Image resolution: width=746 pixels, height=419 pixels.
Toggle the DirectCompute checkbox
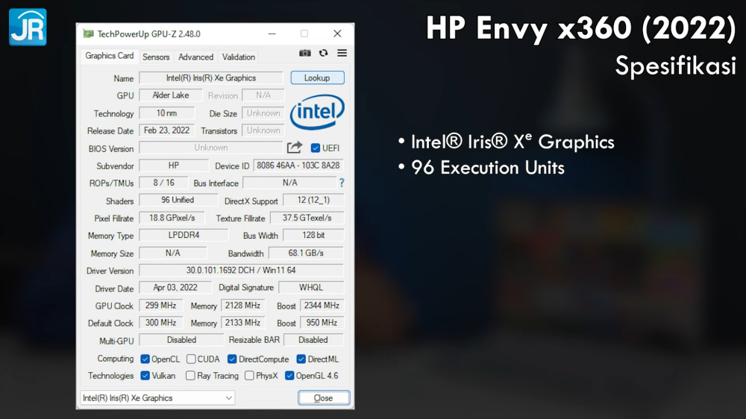232,359
